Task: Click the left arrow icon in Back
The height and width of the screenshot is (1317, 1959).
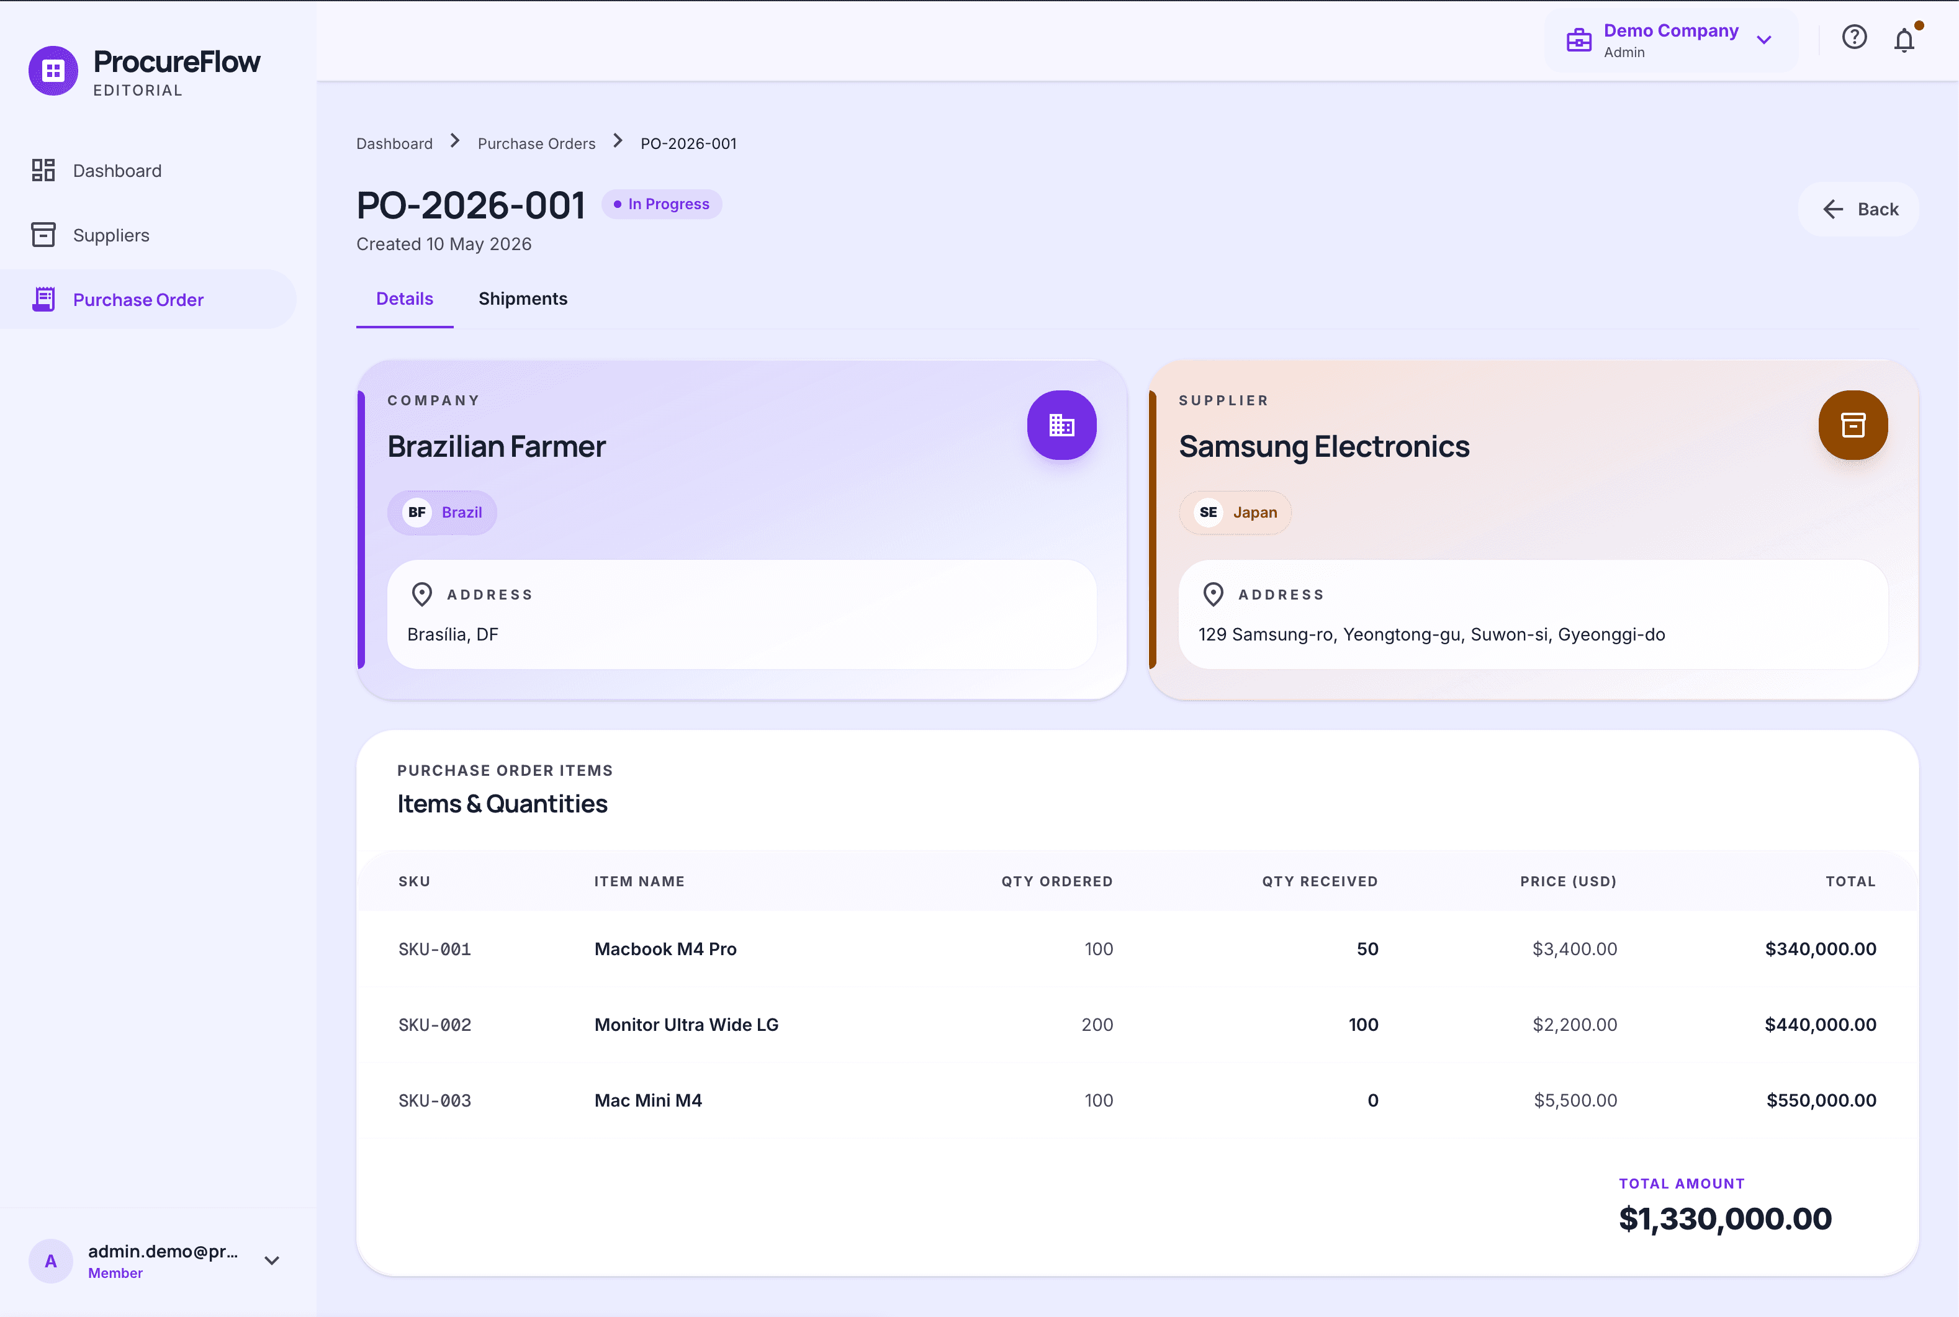Action: 1833,209
